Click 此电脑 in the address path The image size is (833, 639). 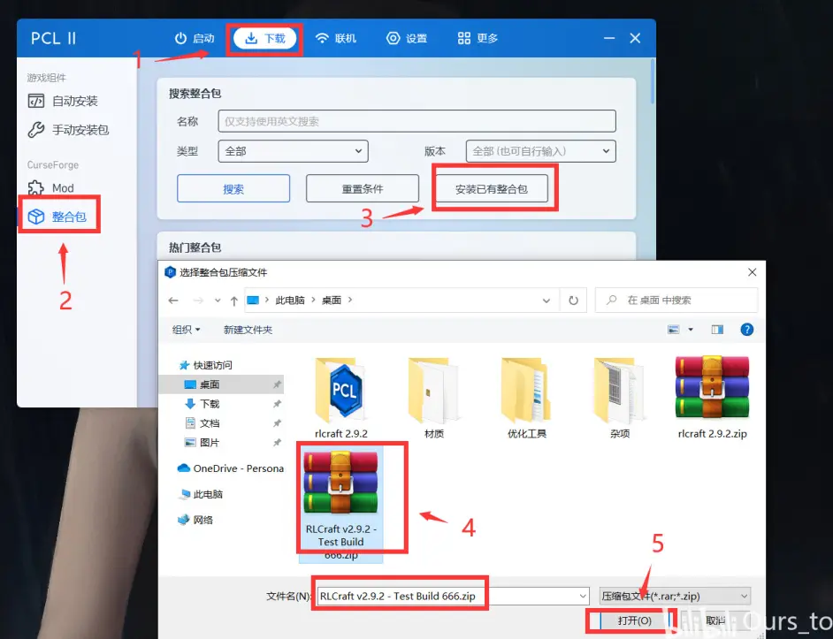(290, 300)
